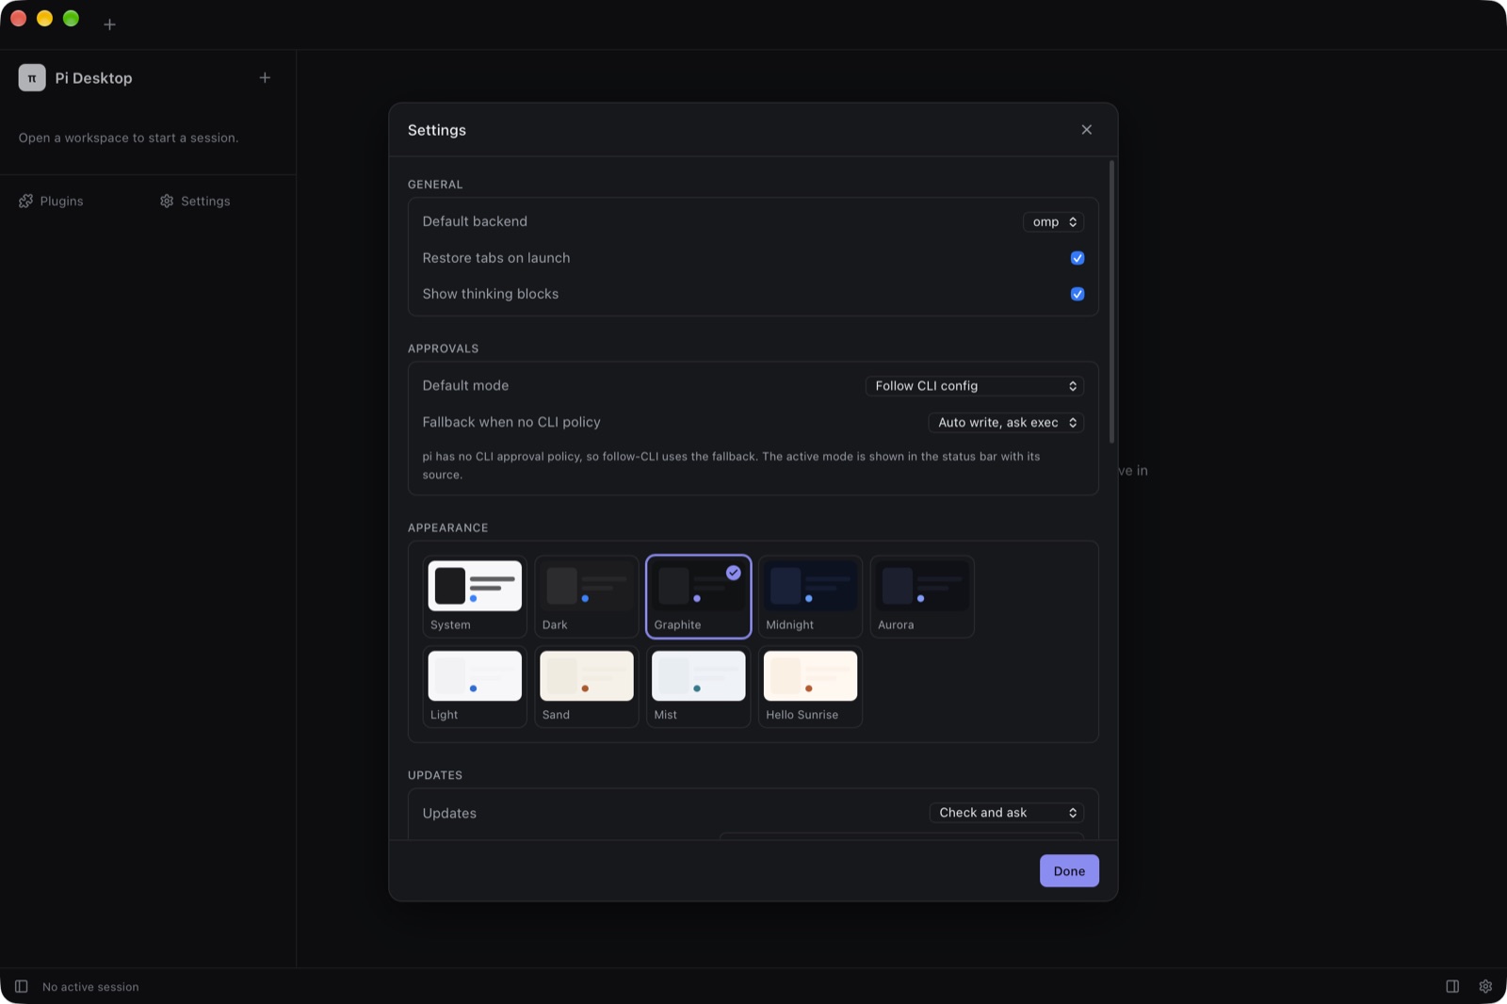This screenshot has height=1004, width=1507.
Task: Open Default mode Follow CLI config dropdown
Action: tap(975, 386)
